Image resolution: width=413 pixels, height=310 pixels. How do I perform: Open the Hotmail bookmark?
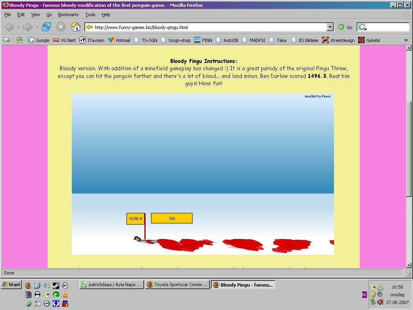119,40
